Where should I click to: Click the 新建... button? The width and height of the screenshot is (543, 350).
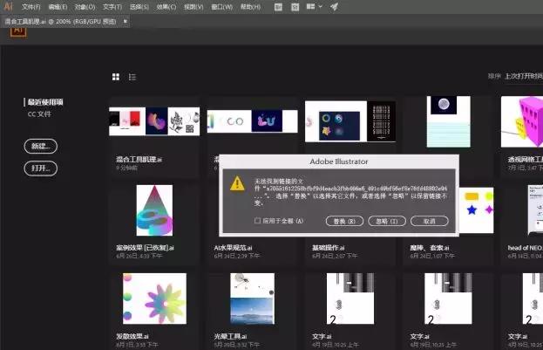[40, 146]
